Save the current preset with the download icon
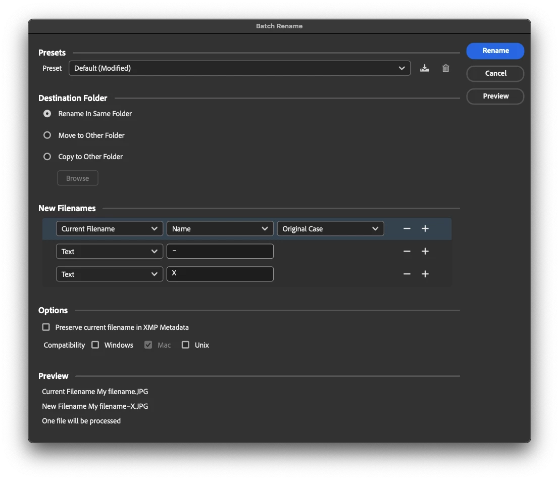The image size is (559, 480). (424, 68)
